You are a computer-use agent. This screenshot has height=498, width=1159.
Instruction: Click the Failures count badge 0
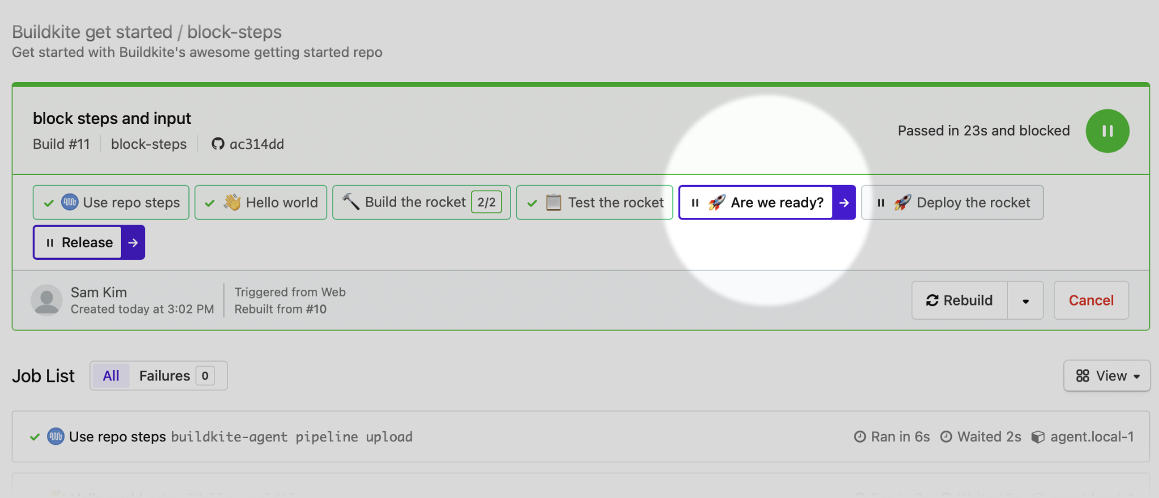(205, 376)
